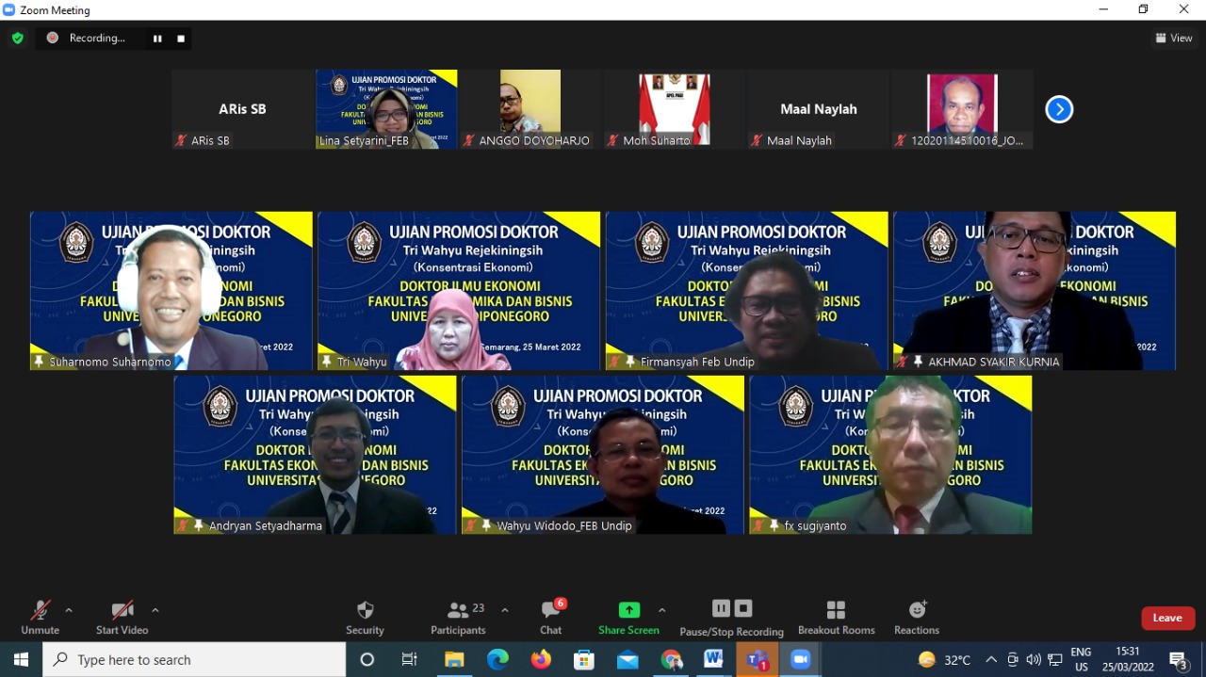Click the green encryption shield icon

coord(17,38)
